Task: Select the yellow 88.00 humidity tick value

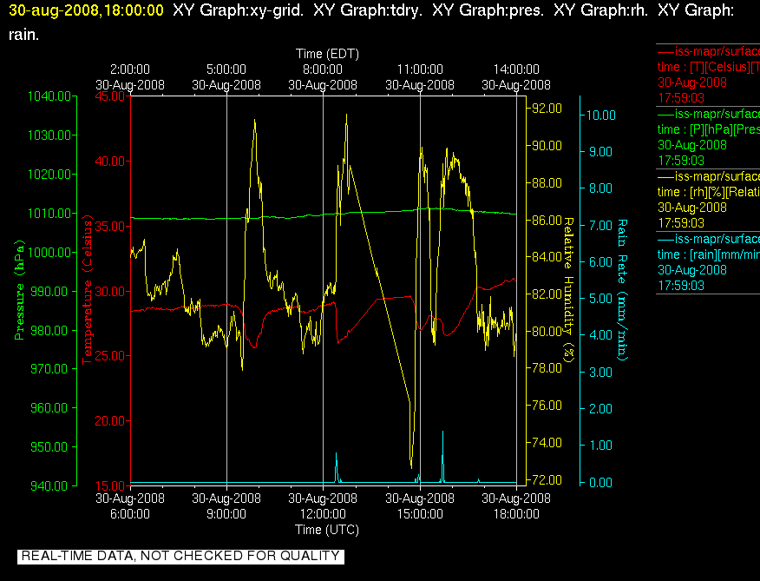Action: [547, 183]
